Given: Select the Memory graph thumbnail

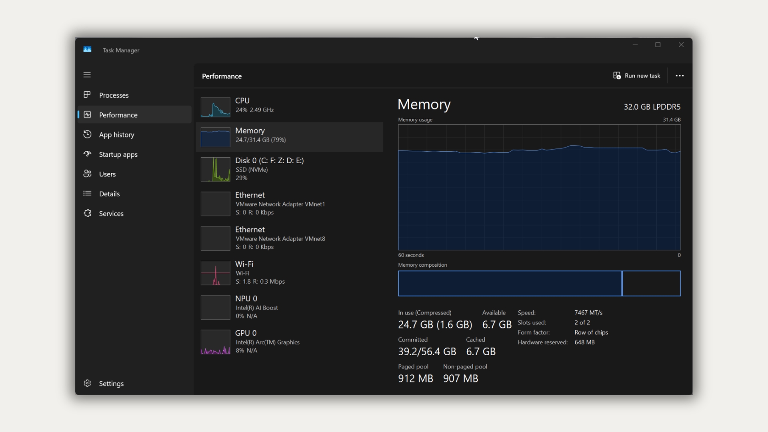Looking at the screenshot, I should click(x=215, y=137).
